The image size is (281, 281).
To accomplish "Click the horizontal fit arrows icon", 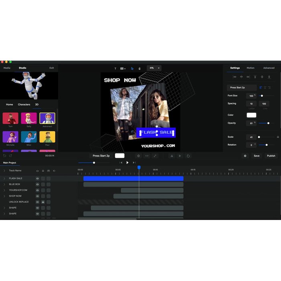I will click(x=147, y=156).
